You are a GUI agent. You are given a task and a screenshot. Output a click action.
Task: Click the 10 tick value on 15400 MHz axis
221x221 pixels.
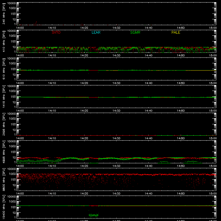tap(14, 213)
